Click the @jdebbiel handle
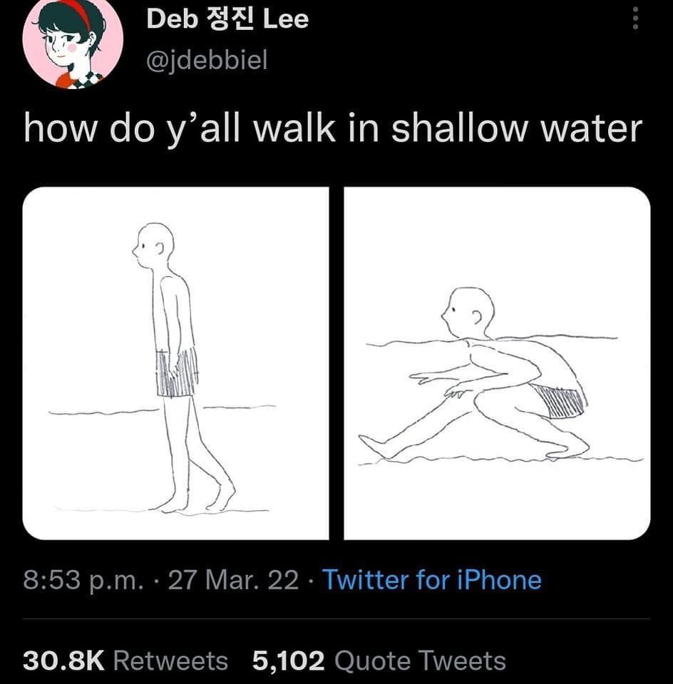 (206, 60)
